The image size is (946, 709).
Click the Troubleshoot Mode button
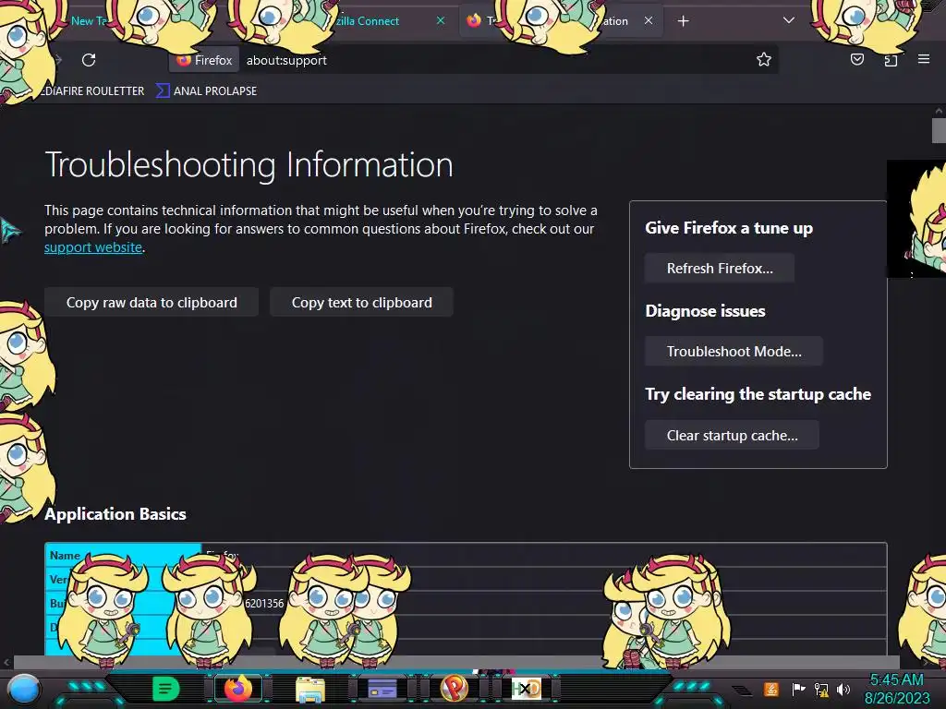pos(734,352)
